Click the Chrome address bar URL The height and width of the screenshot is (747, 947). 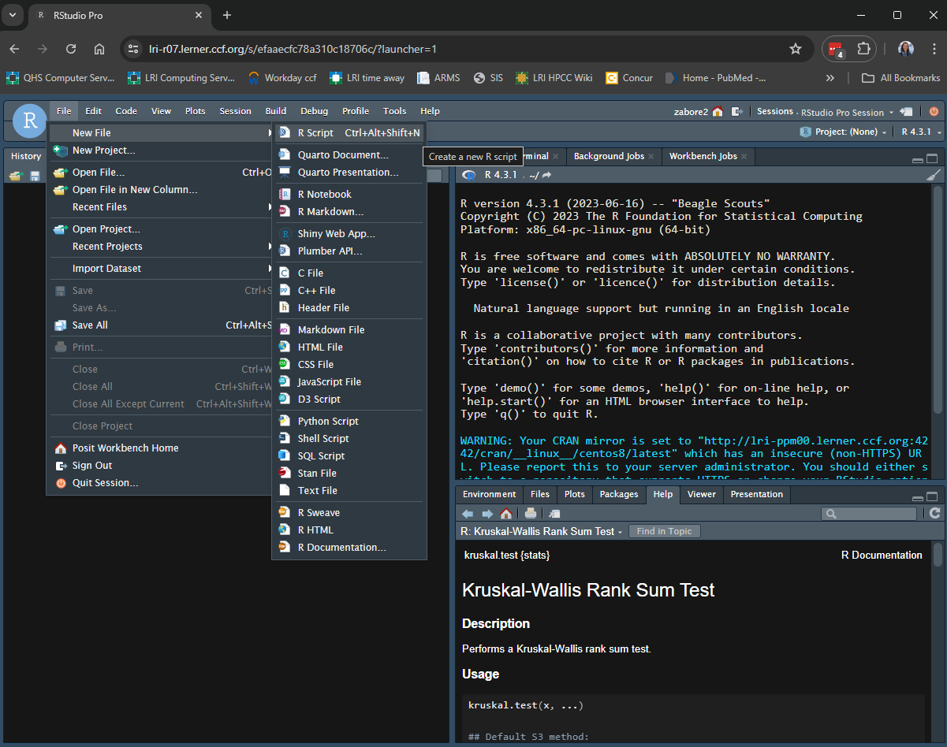click(x=293, y=49)
